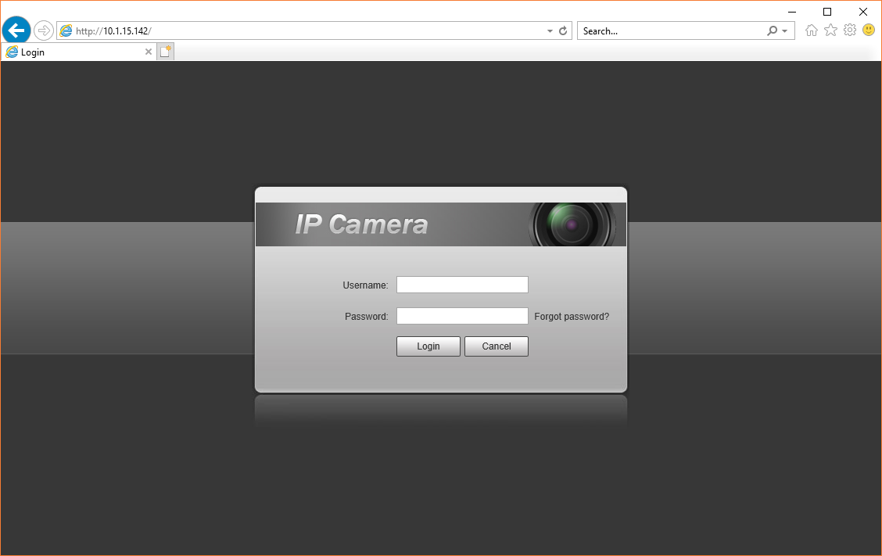882x556 pixels.
Task: Refresh the camera login page
Action: [562, 30]
